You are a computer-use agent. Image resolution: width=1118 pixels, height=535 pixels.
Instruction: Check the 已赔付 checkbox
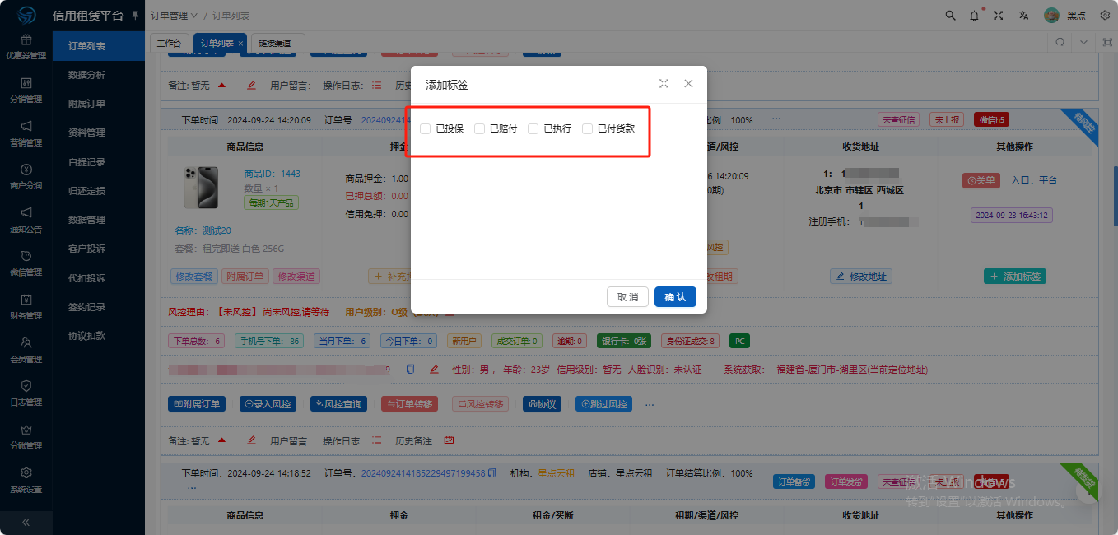point(479,128)
